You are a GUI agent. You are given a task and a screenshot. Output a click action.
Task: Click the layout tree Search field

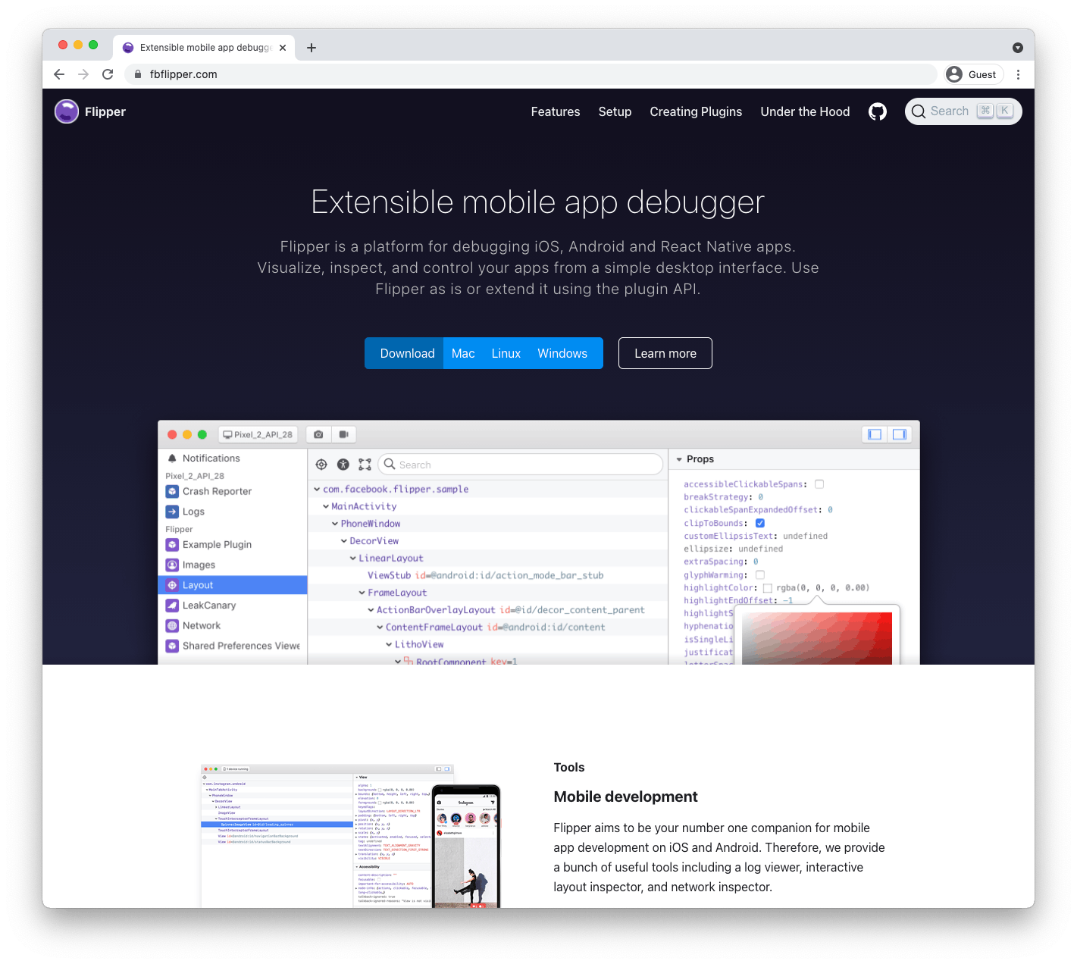[x=521, y=465]
